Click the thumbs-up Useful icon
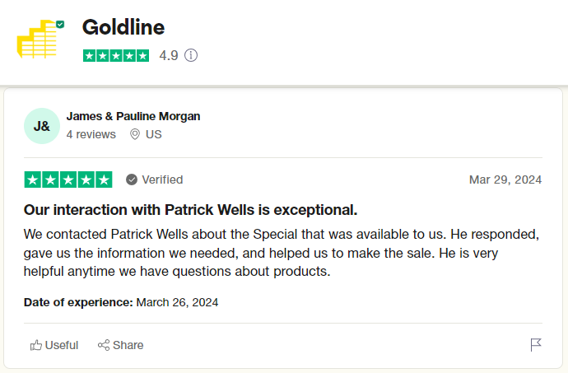 pos(36,345)
